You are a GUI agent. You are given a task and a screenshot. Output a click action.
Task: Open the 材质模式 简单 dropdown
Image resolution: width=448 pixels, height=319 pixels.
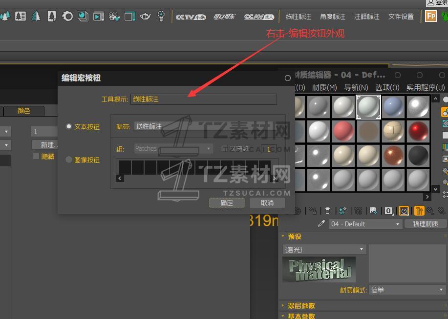coord(407,290)
